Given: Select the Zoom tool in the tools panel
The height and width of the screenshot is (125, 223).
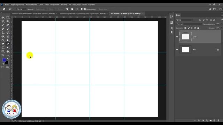Looking at the screenshot, I should [x=3, y=55].
